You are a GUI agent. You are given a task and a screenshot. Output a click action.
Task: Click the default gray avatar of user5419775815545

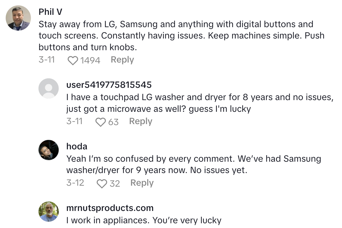(49, 88)
